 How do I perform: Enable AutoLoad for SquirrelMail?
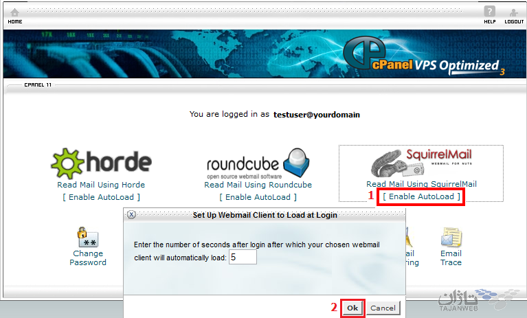[421, 196]
